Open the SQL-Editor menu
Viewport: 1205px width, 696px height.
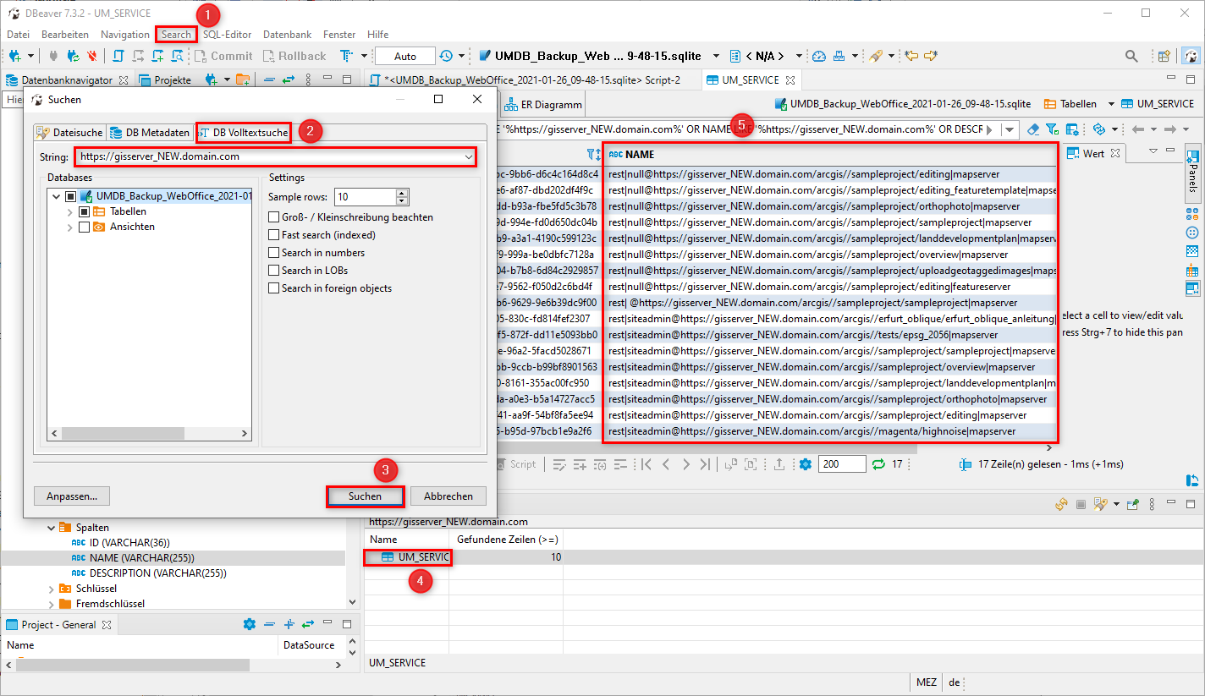click(x=227, y=35)
